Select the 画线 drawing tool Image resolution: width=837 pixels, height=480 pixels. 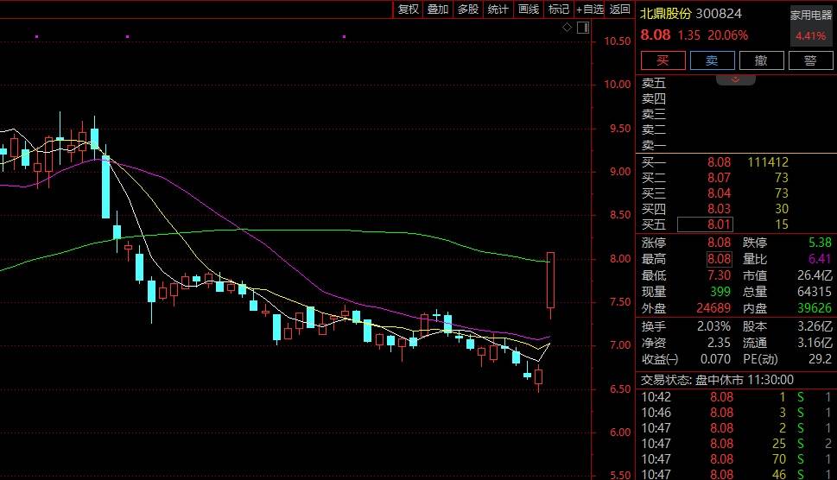[x=528, y=9]
